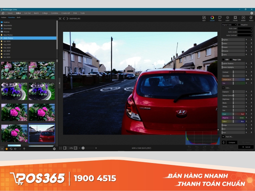Click the Temperature value field 6500

click(248, 79)
